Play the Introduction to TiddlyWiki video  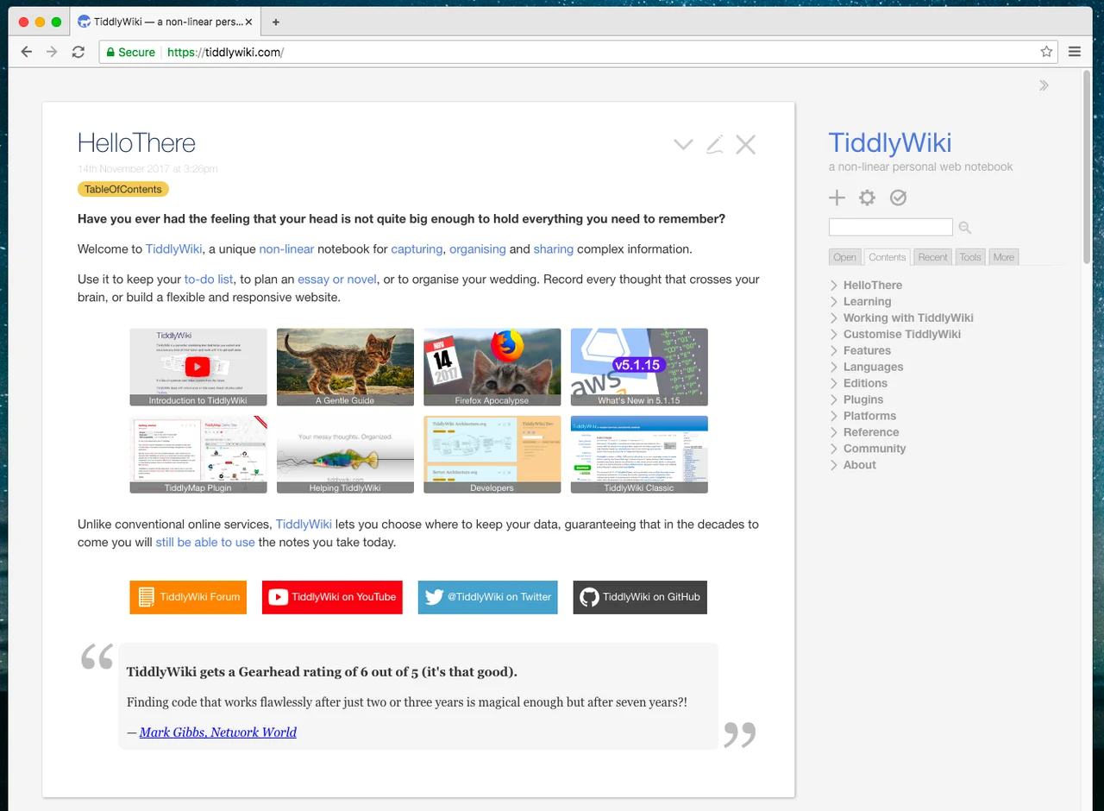198,366
